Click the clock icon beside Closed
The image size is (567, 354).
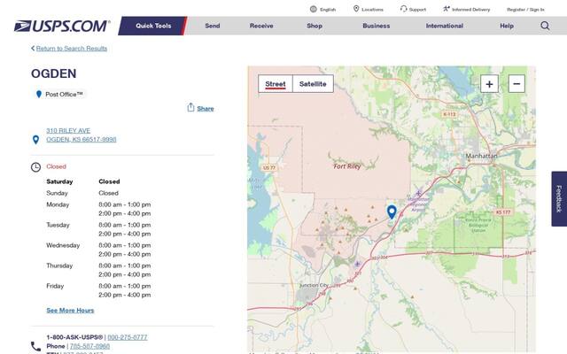[35, 167]
